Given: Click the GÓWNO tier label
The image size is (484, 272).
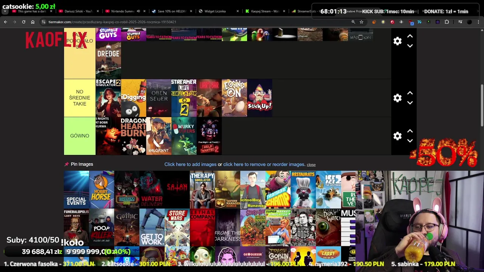Looking at the screenshot, I should [x=80, y=136].
